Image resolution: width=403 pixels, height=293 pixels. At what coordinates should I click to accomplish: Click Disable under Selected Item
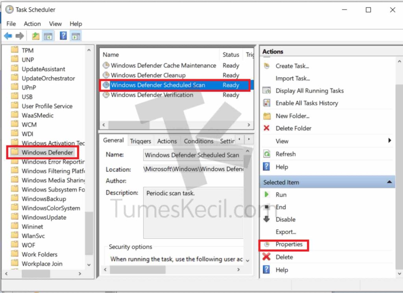point(286,219)
